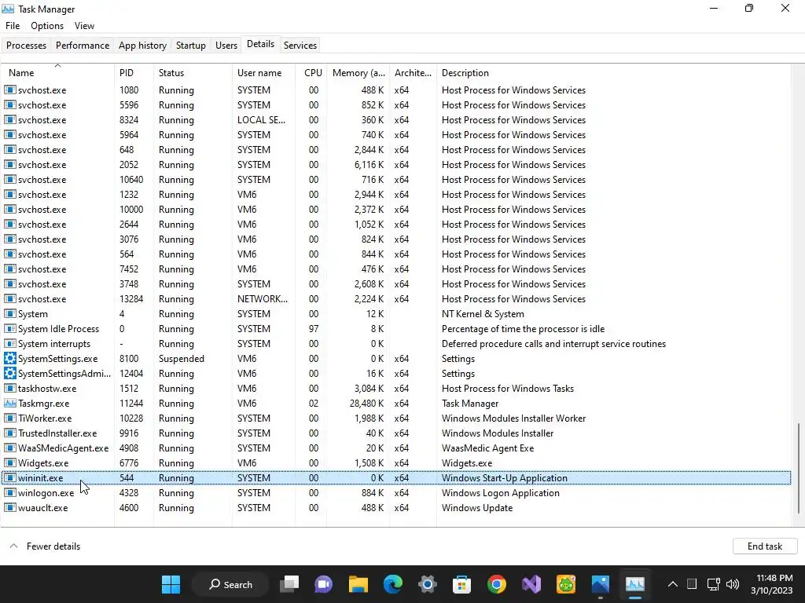
Task: Select the svchost.exe row with PID 1080
Action: [396, 90]
